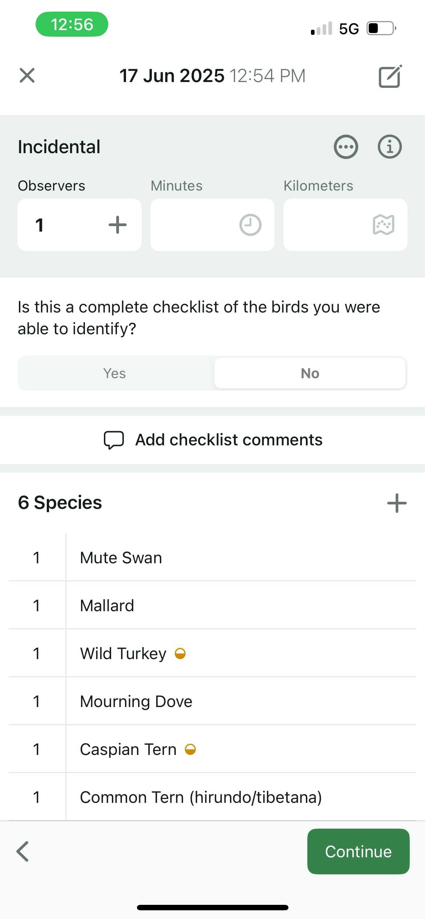Tap the clock icon in Minutes field
This screenshot has height=919, width=425.
click(x=250, y=225)
